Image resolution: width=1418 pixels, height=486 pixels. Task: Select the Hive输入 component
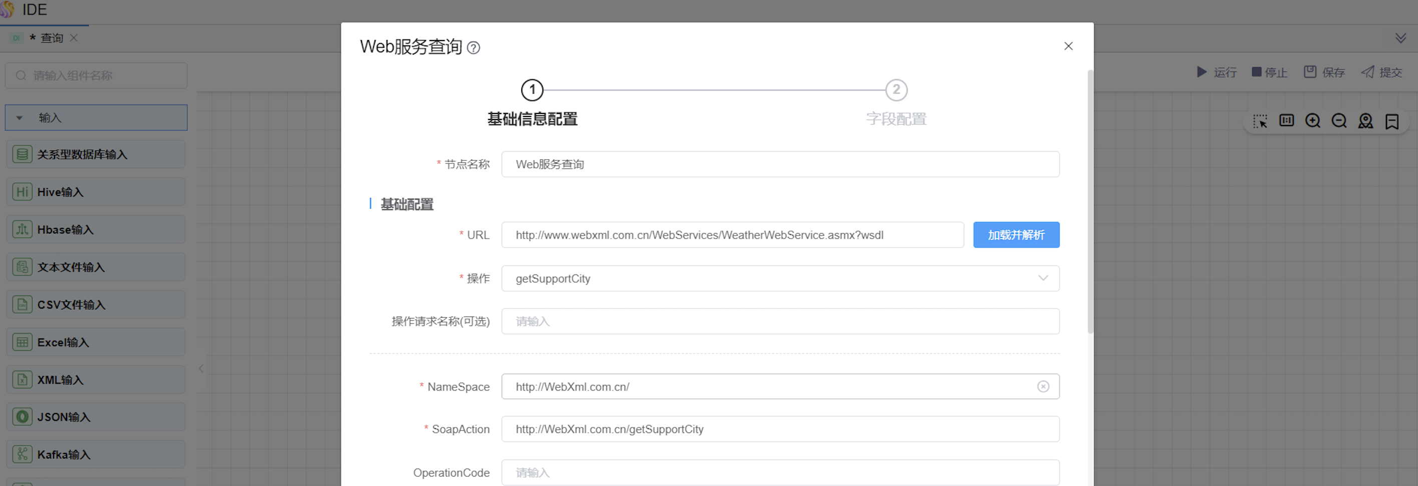[96, 192]
